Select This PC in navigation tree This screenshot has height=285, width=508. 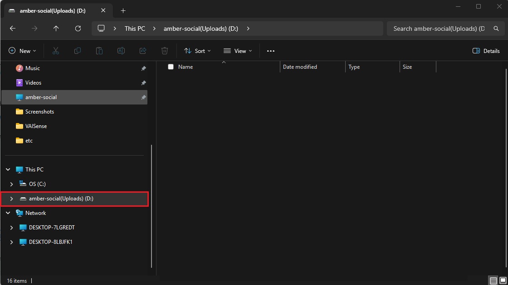coord(74,169)
